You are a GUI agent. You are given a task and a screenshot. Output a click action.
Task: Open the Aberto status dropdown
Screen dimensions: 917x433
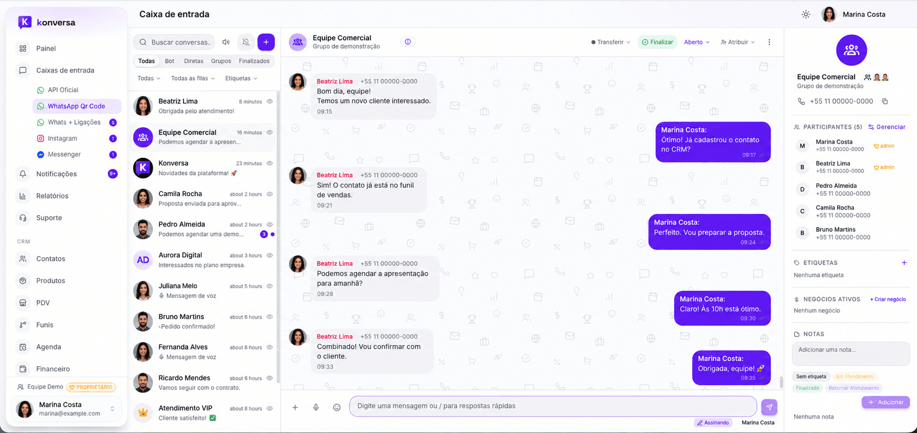pos(696,42)
